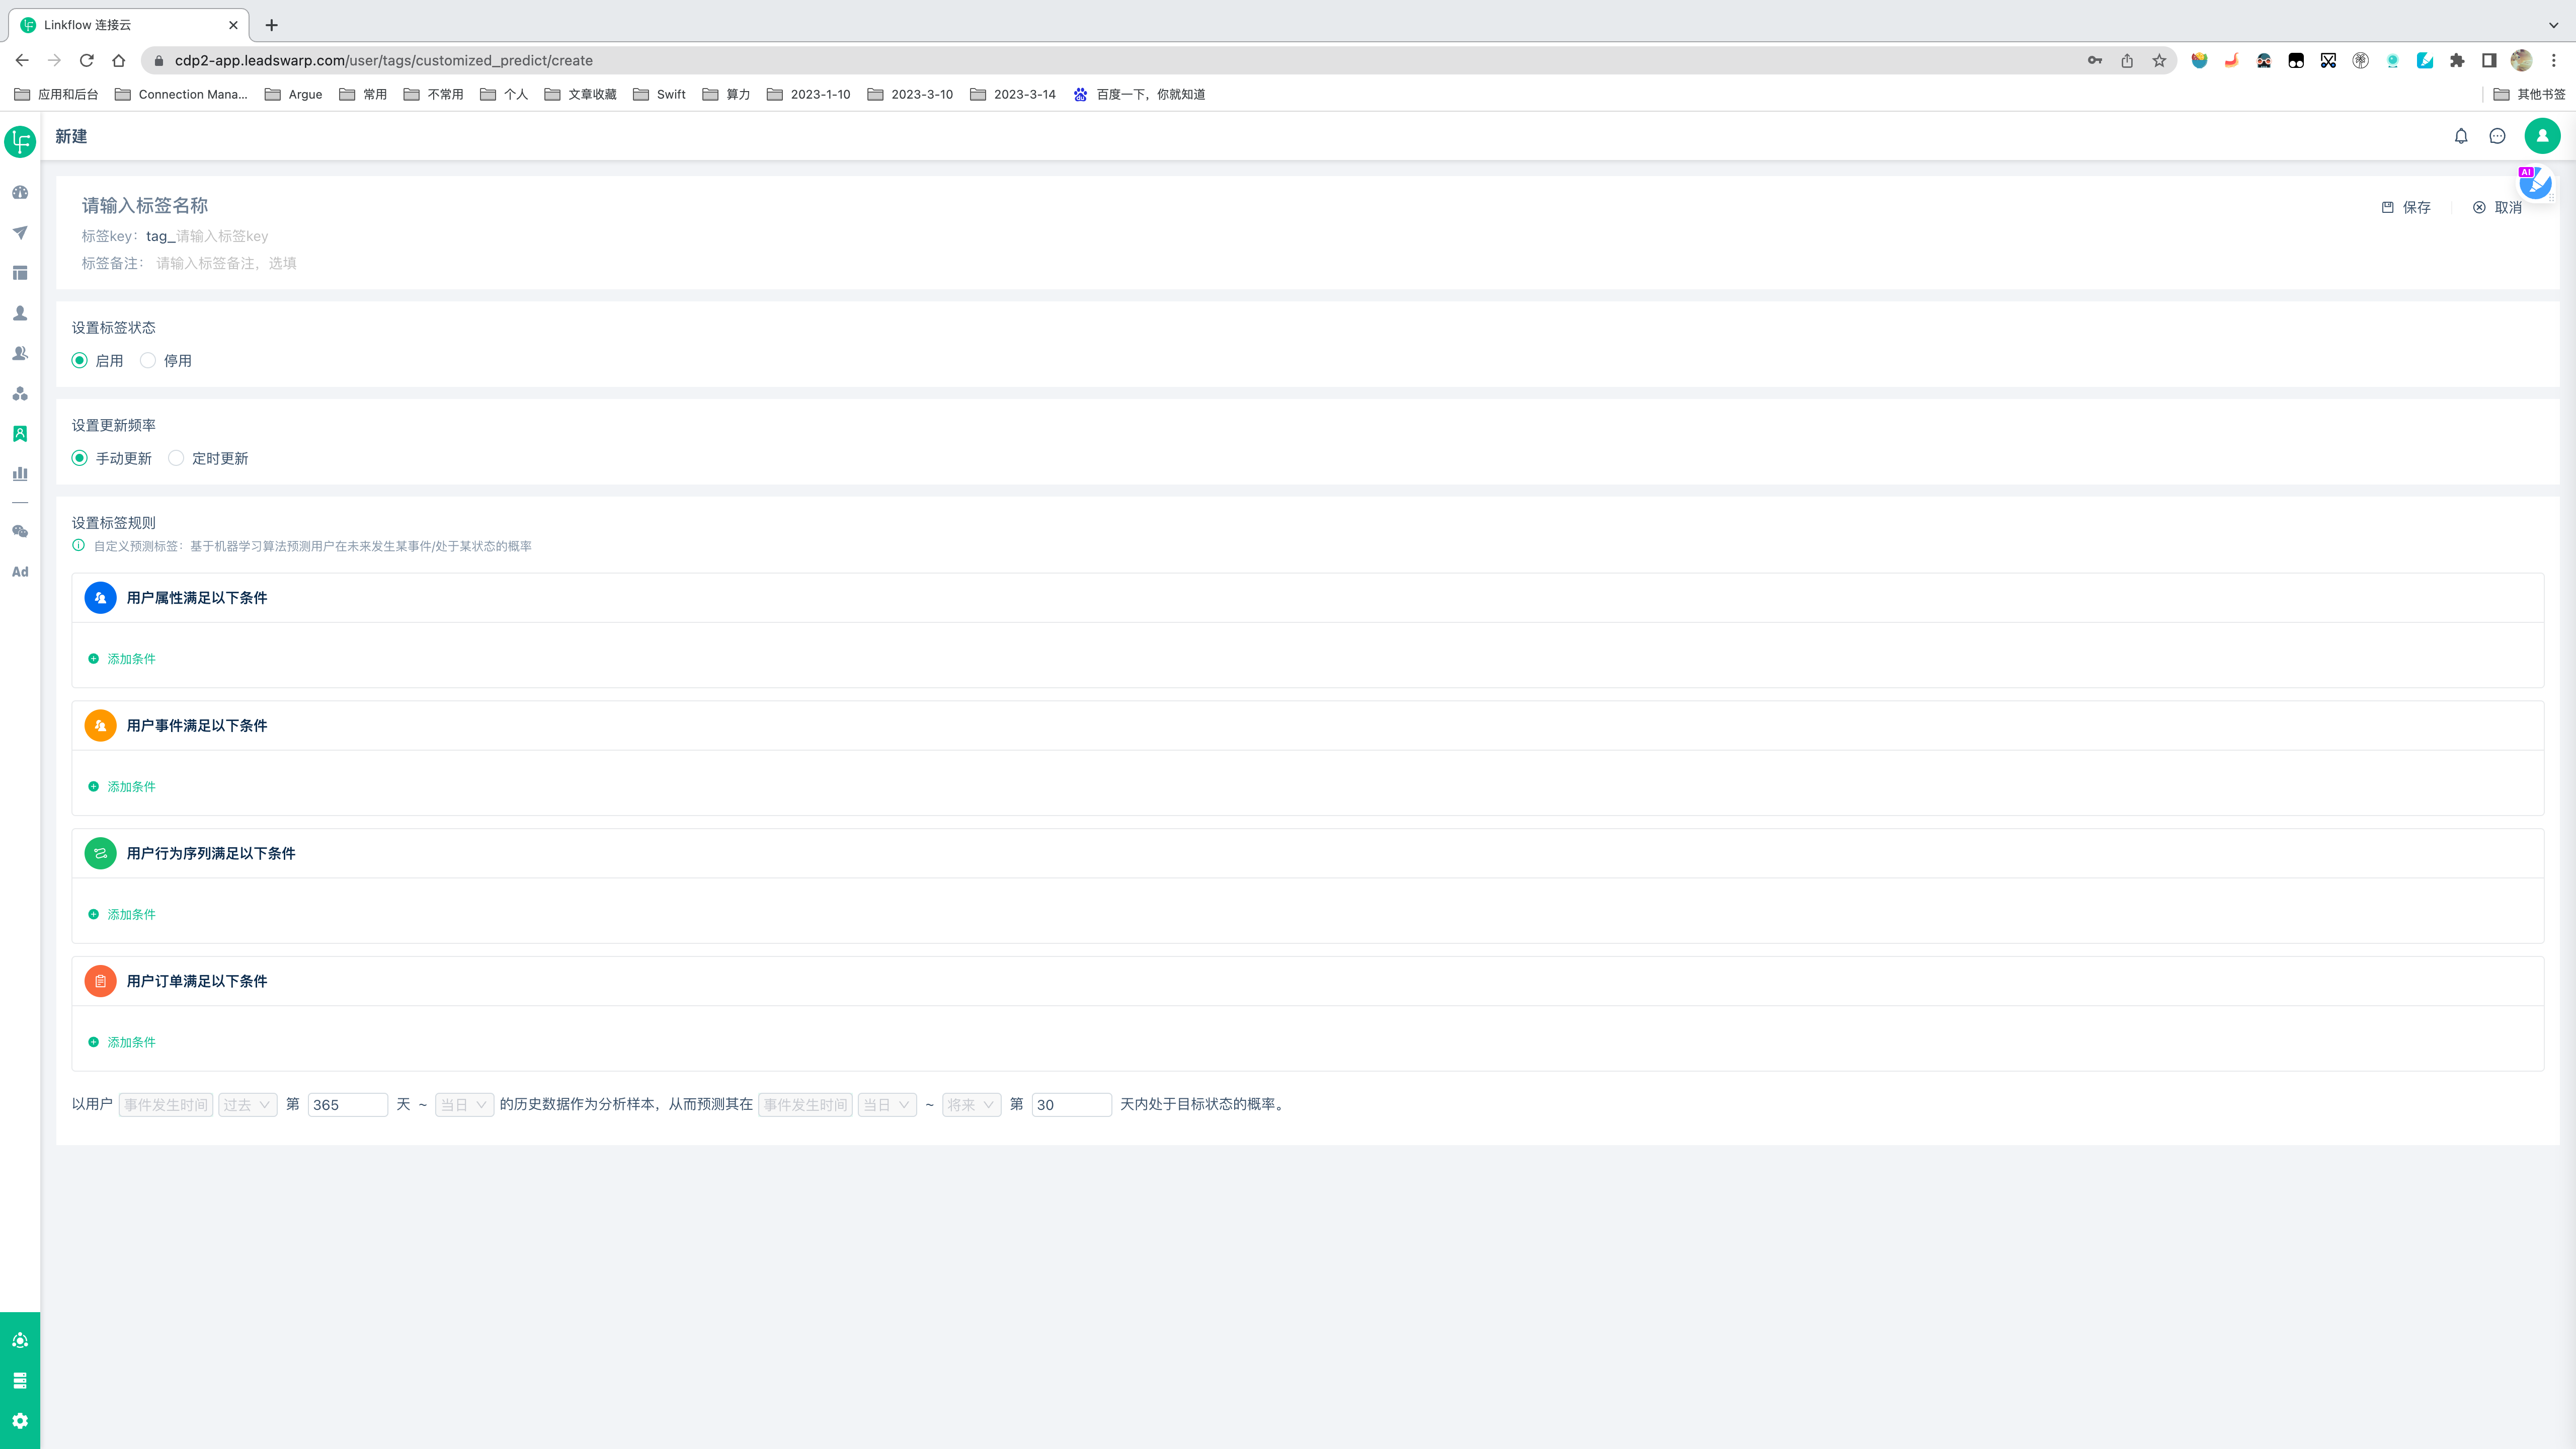Open the 将来 dropdown

[x=971, y=1105]
